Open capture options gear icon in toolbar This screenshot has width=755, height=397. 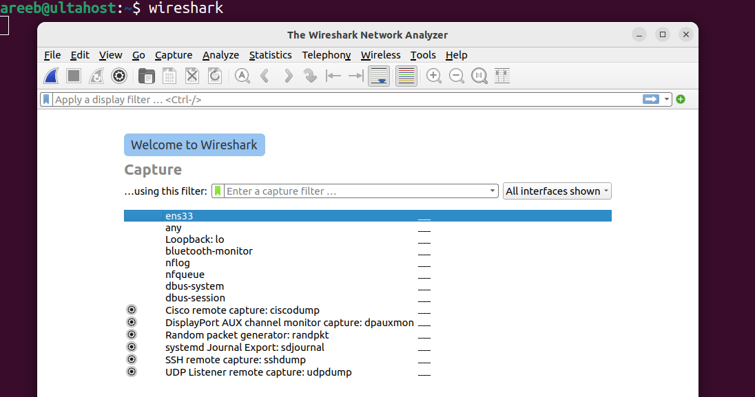point(119,76)
